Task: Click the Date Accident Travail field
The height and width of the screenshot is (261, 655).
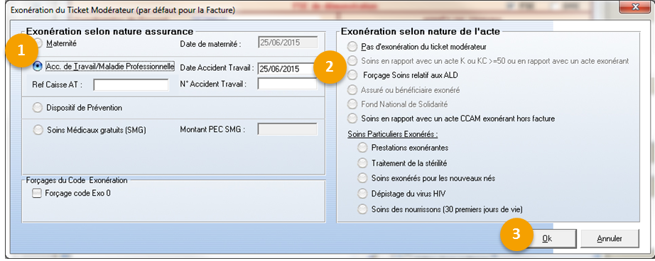Action: [x=287, y=69]
